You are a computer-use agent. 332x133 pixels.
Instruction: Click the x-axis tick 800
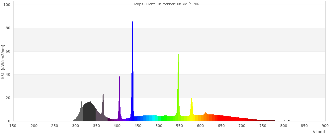[283, 126]
